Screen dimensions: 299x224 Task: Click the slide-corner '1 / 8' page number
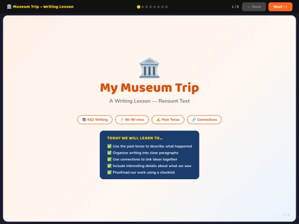pos(286,215)
